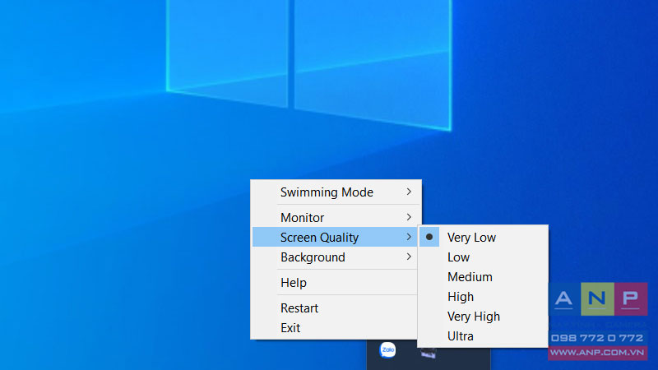This screenshot has height=370, width=658.
Task: Open the Help menu item
Action: (336, 283)
